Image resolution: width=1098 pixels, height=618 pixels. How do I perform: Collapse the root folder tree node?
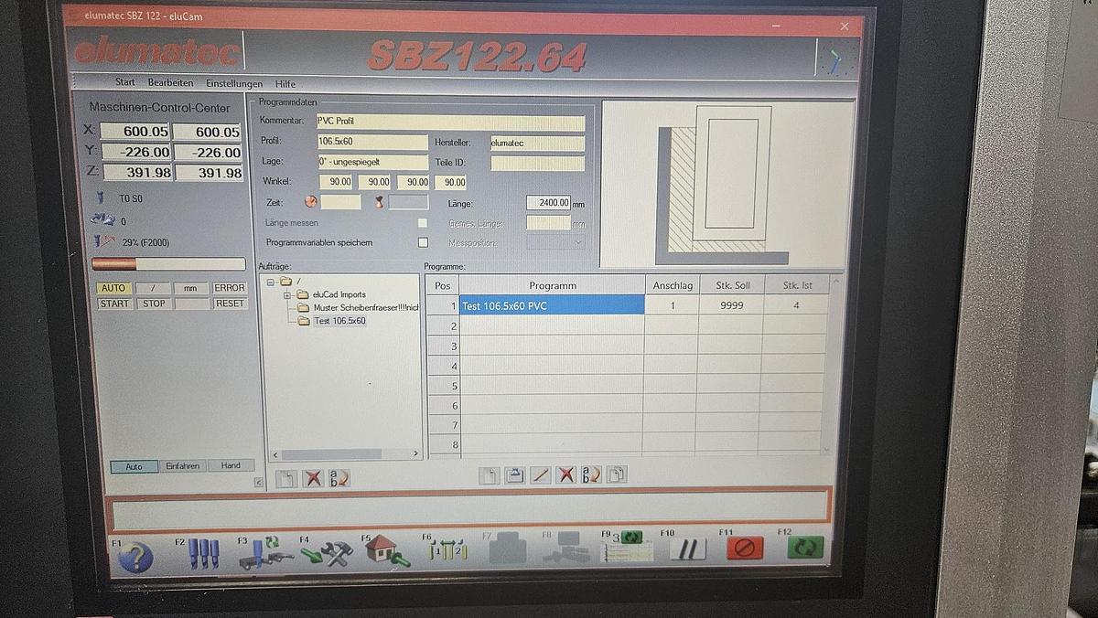271,282
